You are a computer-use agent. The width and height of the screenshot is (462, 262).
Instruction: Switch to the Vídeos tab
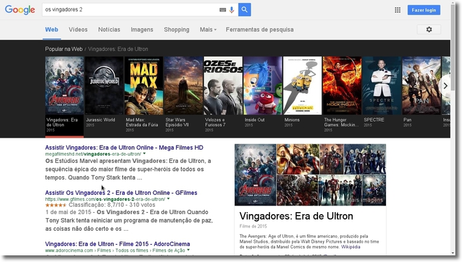coord(78,29)
